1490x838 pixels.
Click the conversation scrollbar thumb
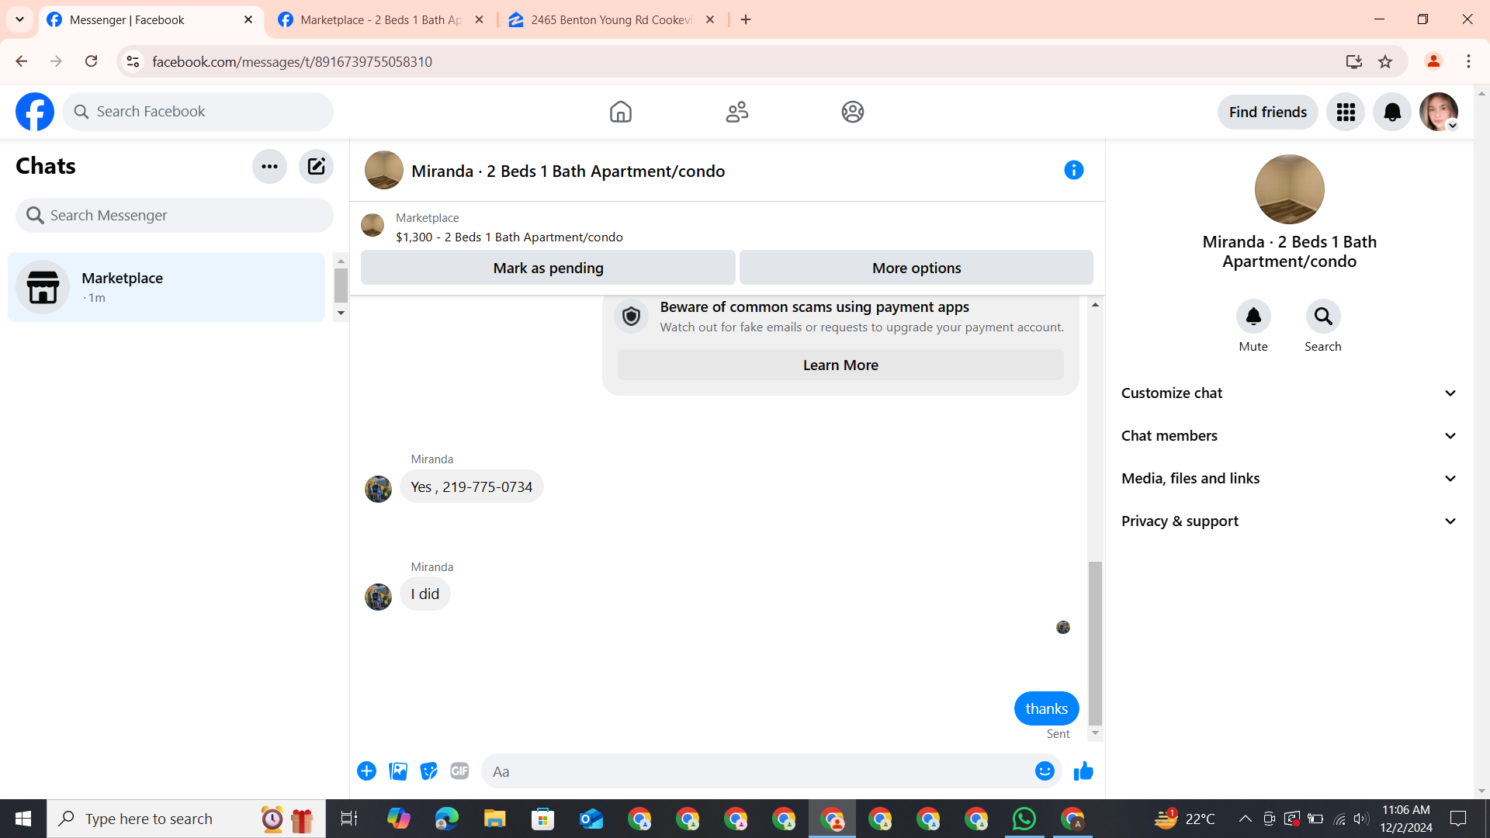pyautogui.click(x=1095, y=643)
